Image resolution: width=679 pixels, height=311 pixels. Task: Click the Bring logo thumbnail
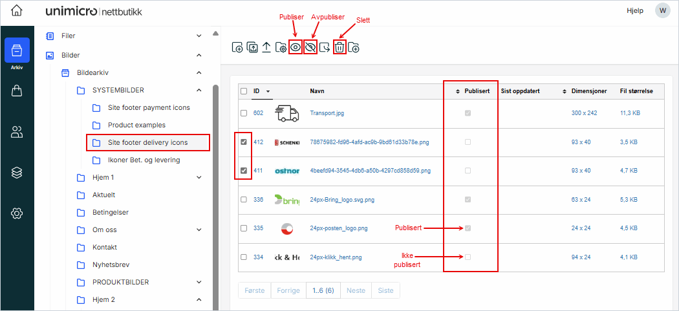pyautogui.click(x=287, y=200)
